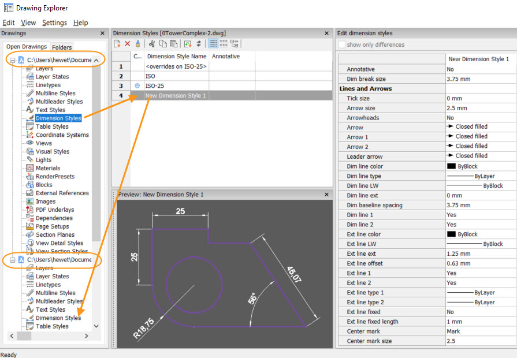Click the New dimension style icon
This screenshot has width=517, height=358.
pyautogui.click(x=117, y=43)
